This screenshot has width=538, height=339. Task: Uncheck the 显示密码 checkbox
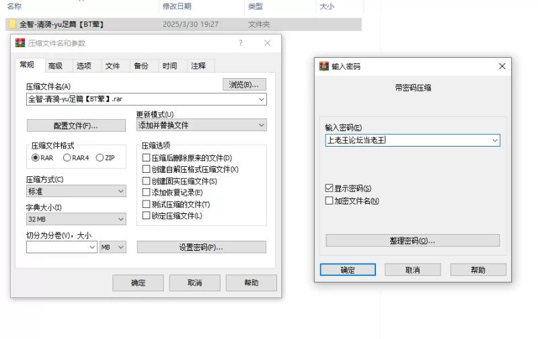point(329,188)
